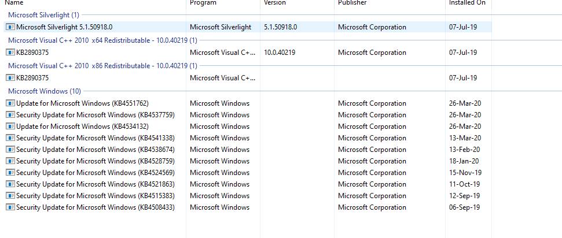562x238 pixels.
Task: Select Microsoft Silverlight 5.1.50918.0 entry
Action: click(x=64, y=27)
